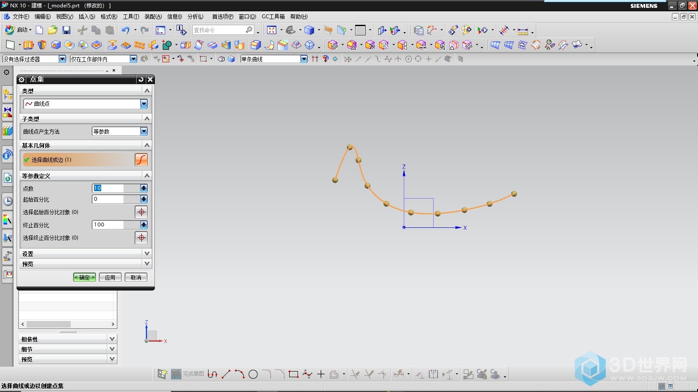The image size is (698, 392).
Task: Click the Cut scissors icon
Action: (82, 30)
